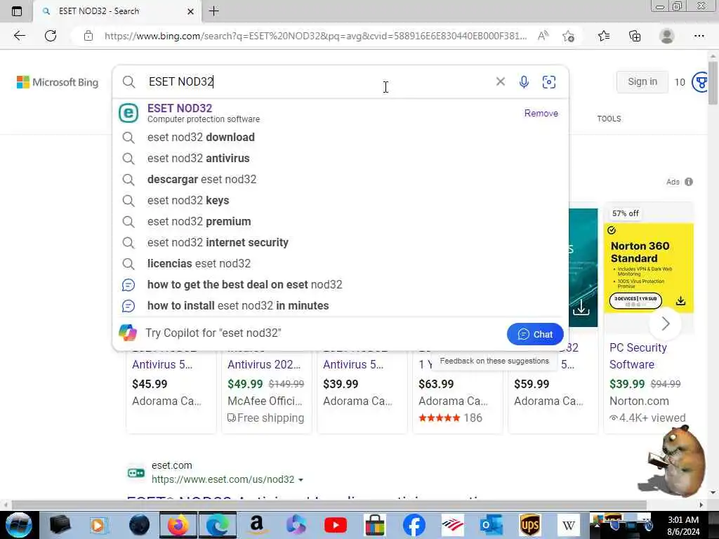Open Outlook taskbar icon
The height and width of the screenshot is (539, 719).
click(x=491, y=525)
